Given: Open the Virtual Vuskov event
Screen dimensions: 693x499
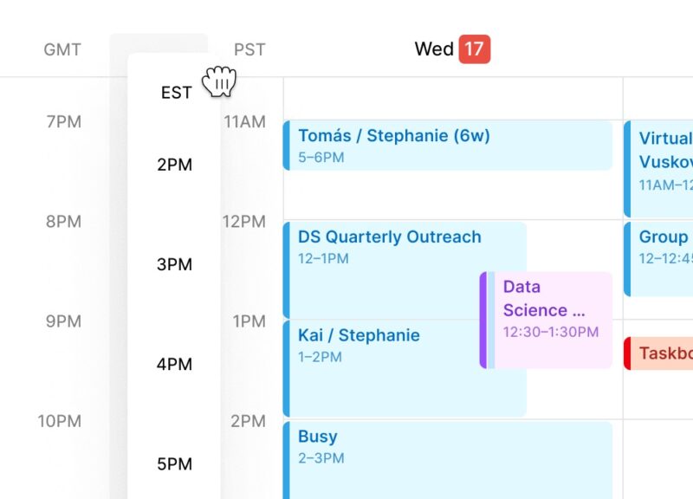Looking at the screenshot, I should 667,149.
